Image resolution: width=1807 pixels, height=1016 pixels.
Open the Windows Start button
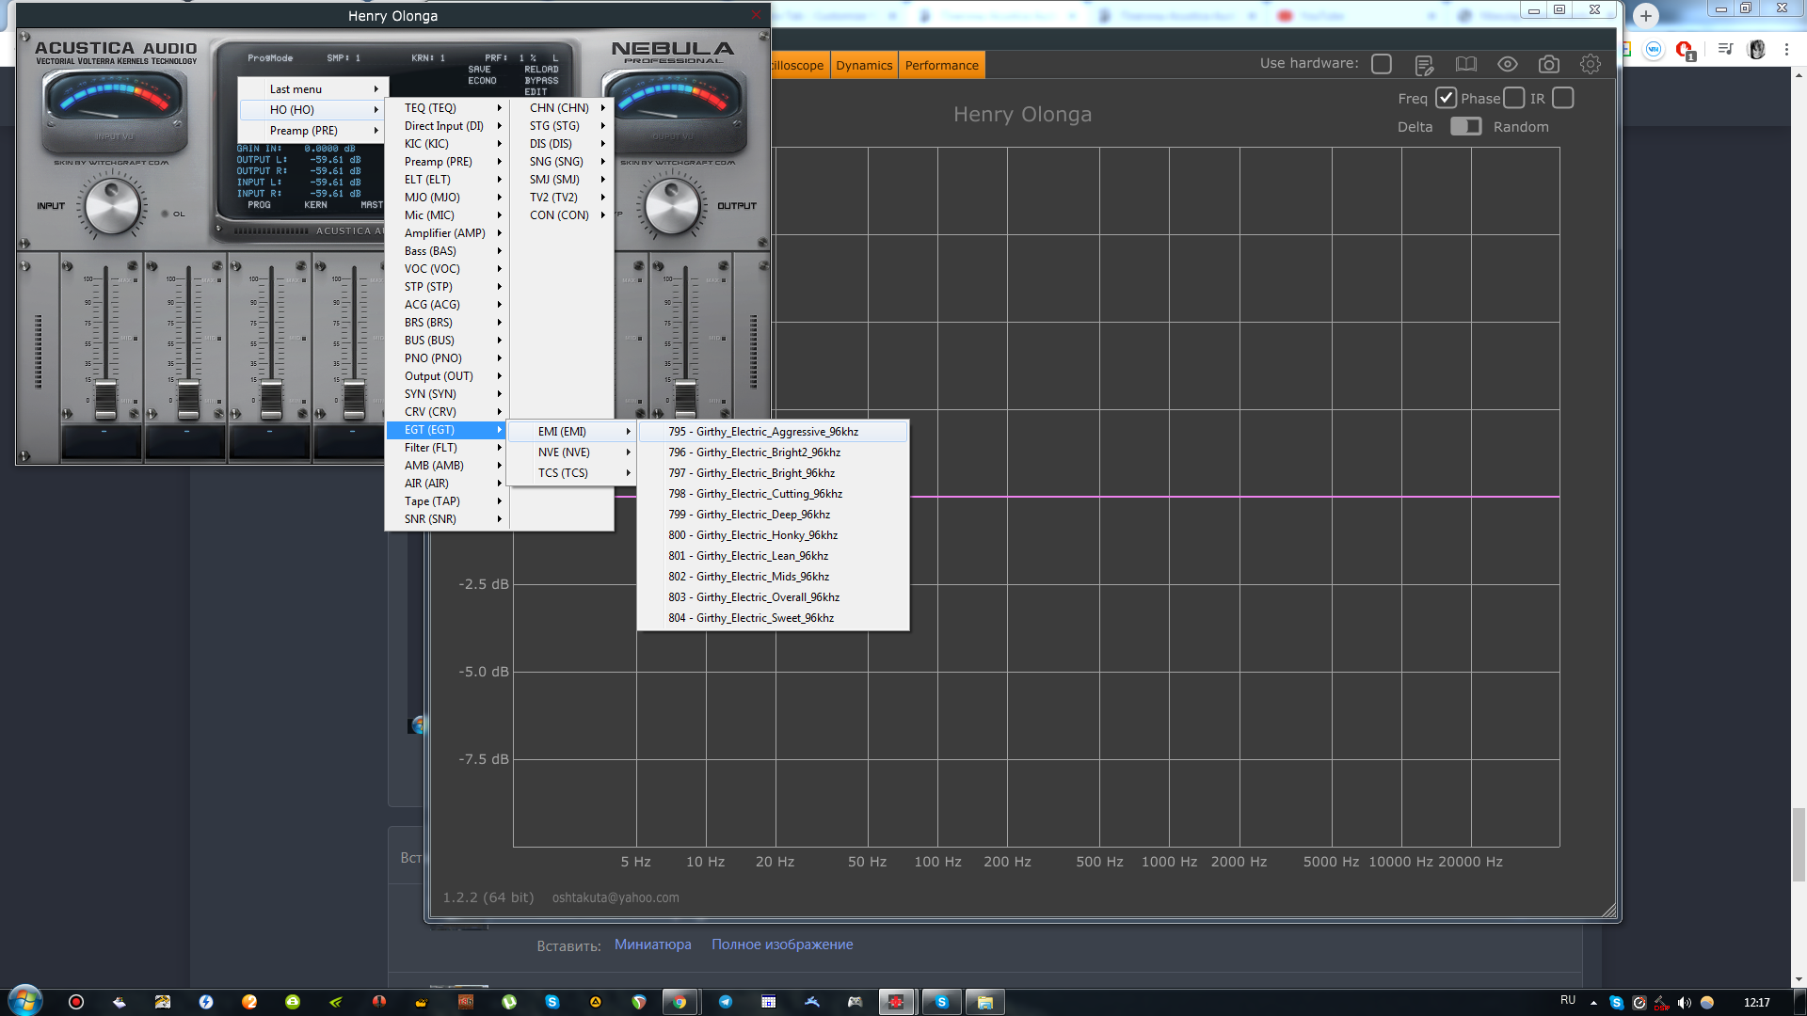25,1001
